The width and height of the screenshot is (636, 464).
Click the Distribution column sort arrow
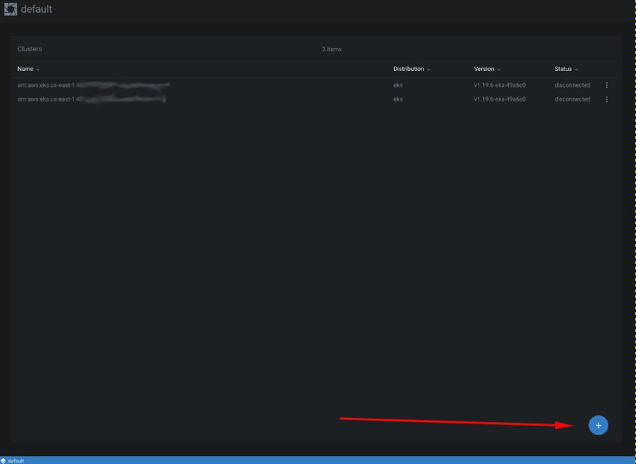[429, 70]
